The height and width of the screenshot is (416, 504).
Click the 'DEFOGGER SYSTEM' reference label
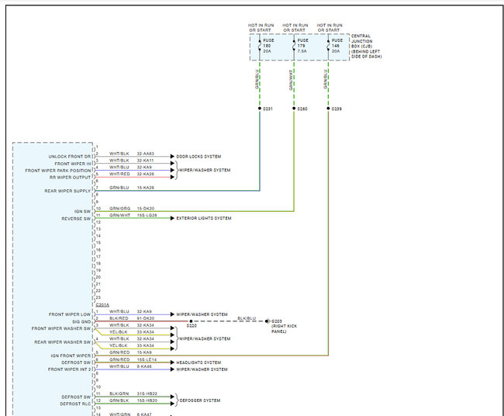199,400
